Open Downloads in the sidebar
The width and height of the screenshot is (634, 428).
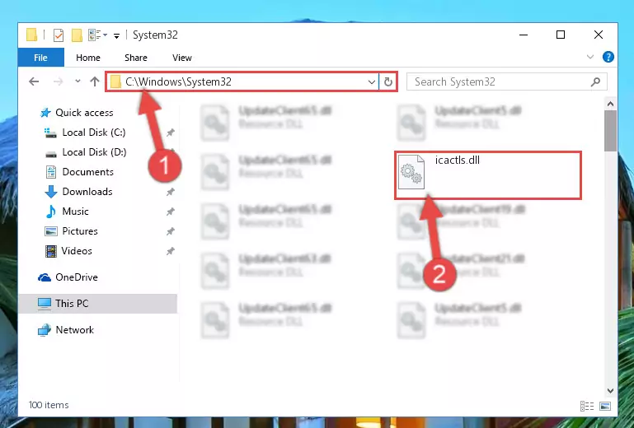(87, 192)
